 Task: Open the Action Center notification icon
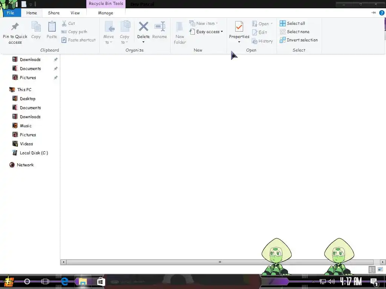pos(374,282)
